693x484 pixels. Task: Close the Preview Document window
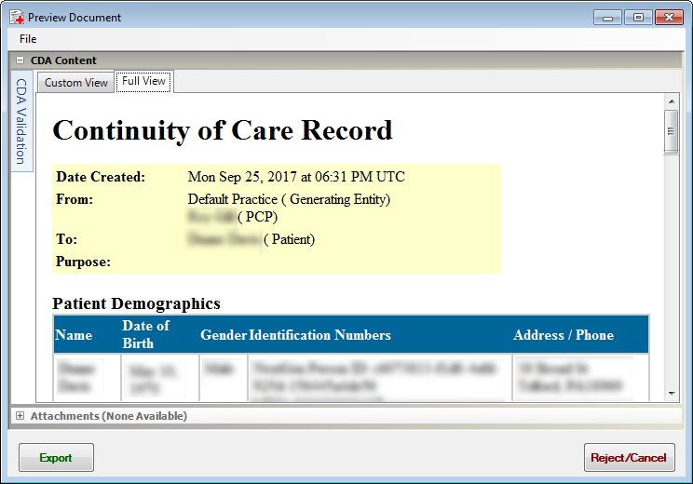click(669, 18)
